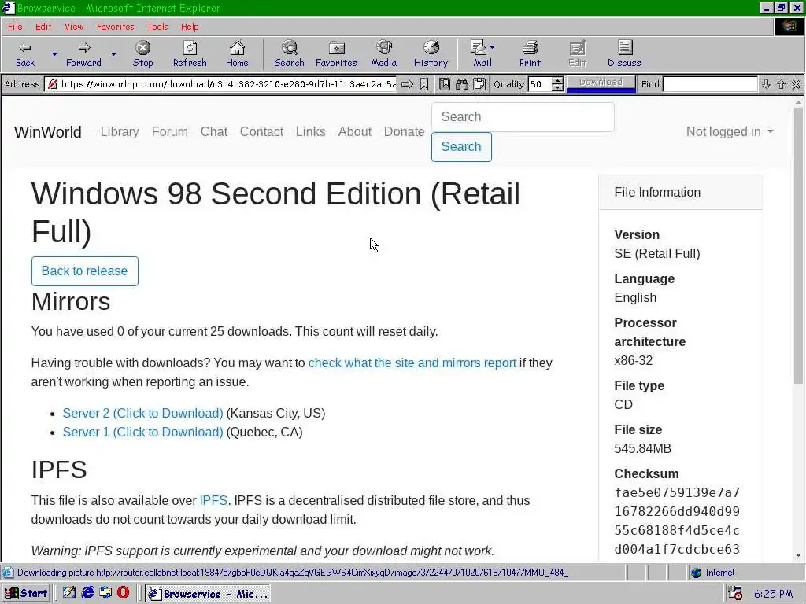This screenshot has height=604, width=806.
Task: Open the View menu
Action: coord(73,27)
